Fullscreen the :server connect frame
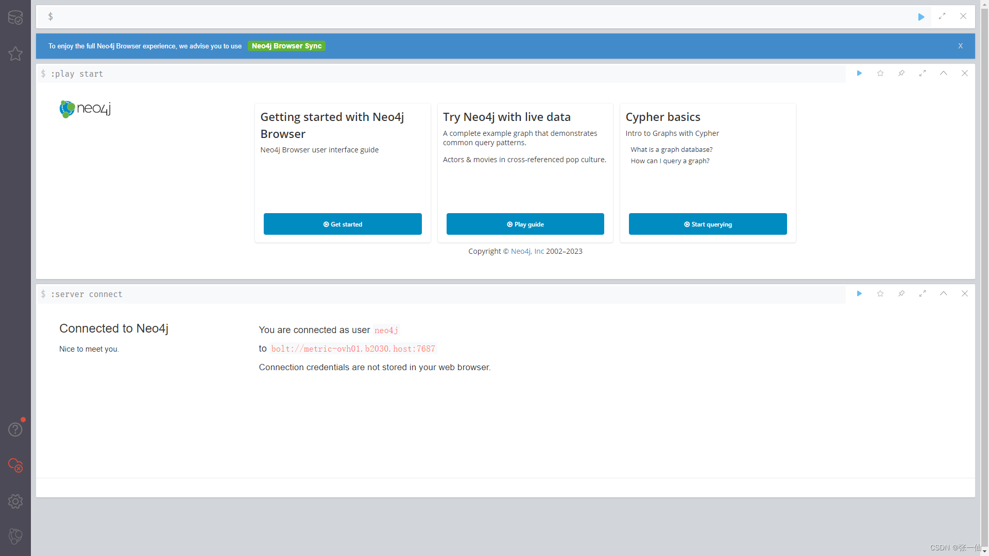Image resolution: width=989 pixels, height=556 pixels. point(922,294)
